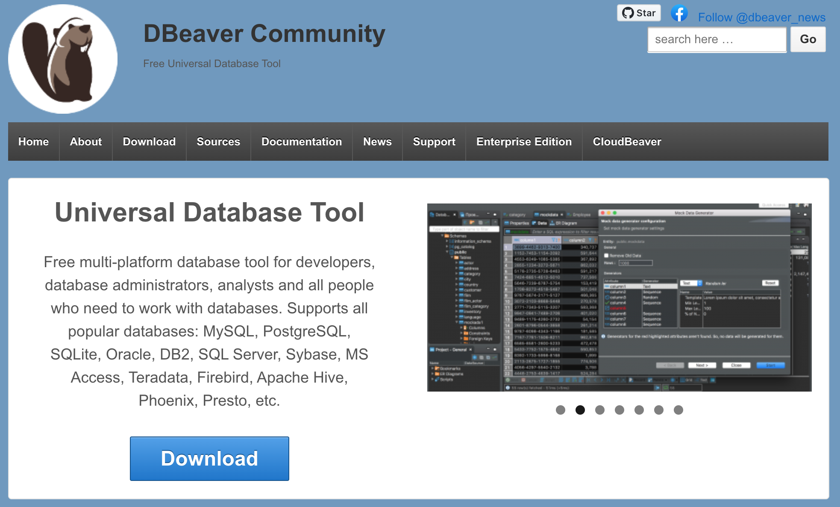Open the News menu item
Image resolution: width=840 pixels, height=507 pixels.
click(x=377, y=141)
